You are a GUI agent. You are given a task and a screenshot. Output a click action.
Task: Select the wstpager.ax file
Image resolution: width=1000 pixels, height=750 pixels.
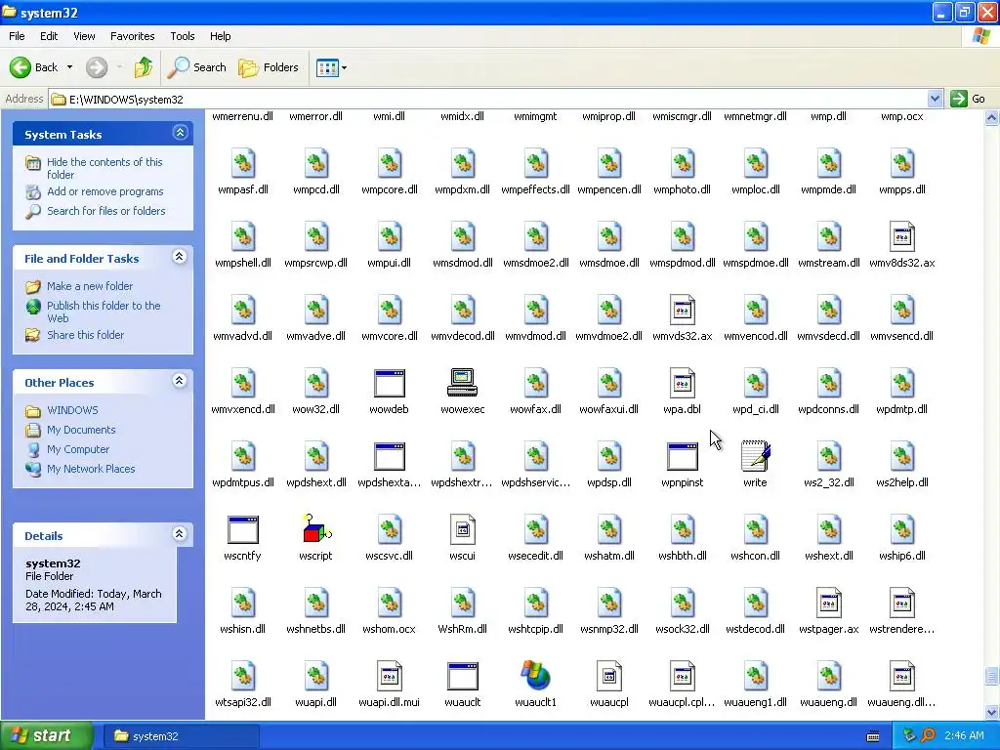point(828,604)
